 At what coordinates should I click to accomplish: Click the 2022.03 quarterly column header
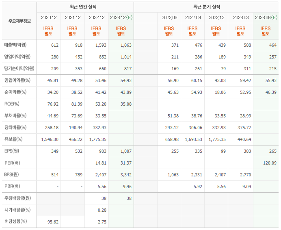(x=169, y=17)
